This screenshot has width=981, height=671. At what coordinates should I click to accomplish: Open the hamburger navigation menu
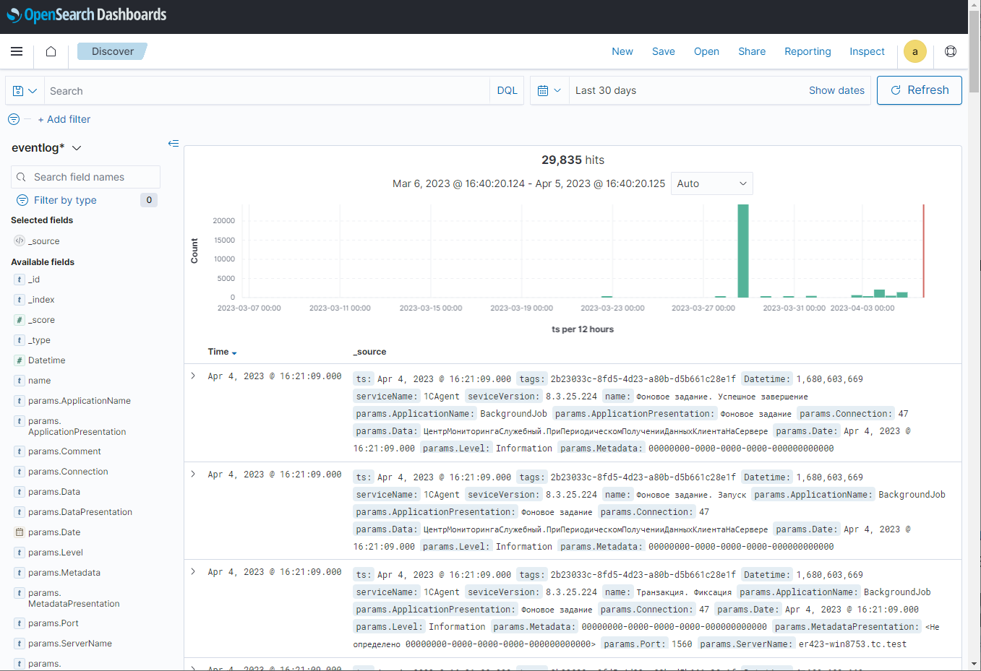[x=17, y=51]
